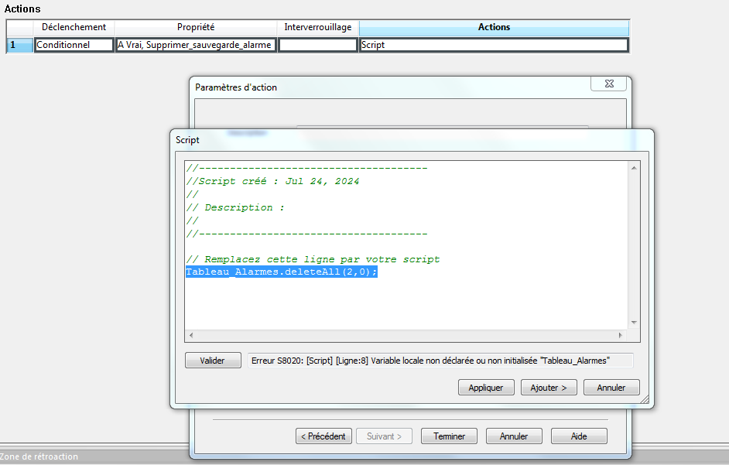Select row 1 header in Actions table

[19, 45]
